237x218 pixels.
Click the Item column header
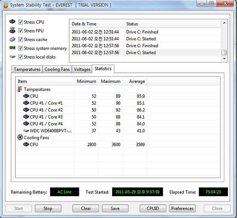[x=45, y=81]
